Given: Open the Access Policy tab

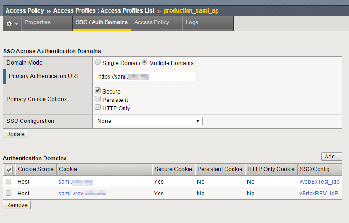Looking at the screenshot, I should point(152,22).
